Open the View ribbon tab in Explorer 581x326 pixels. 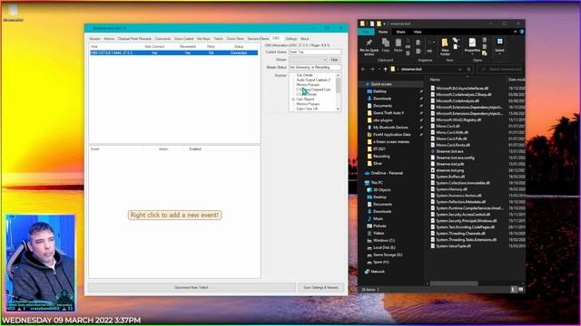pos(418,33)
